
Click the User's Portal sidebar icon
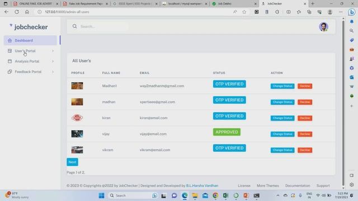click(10, 51)
